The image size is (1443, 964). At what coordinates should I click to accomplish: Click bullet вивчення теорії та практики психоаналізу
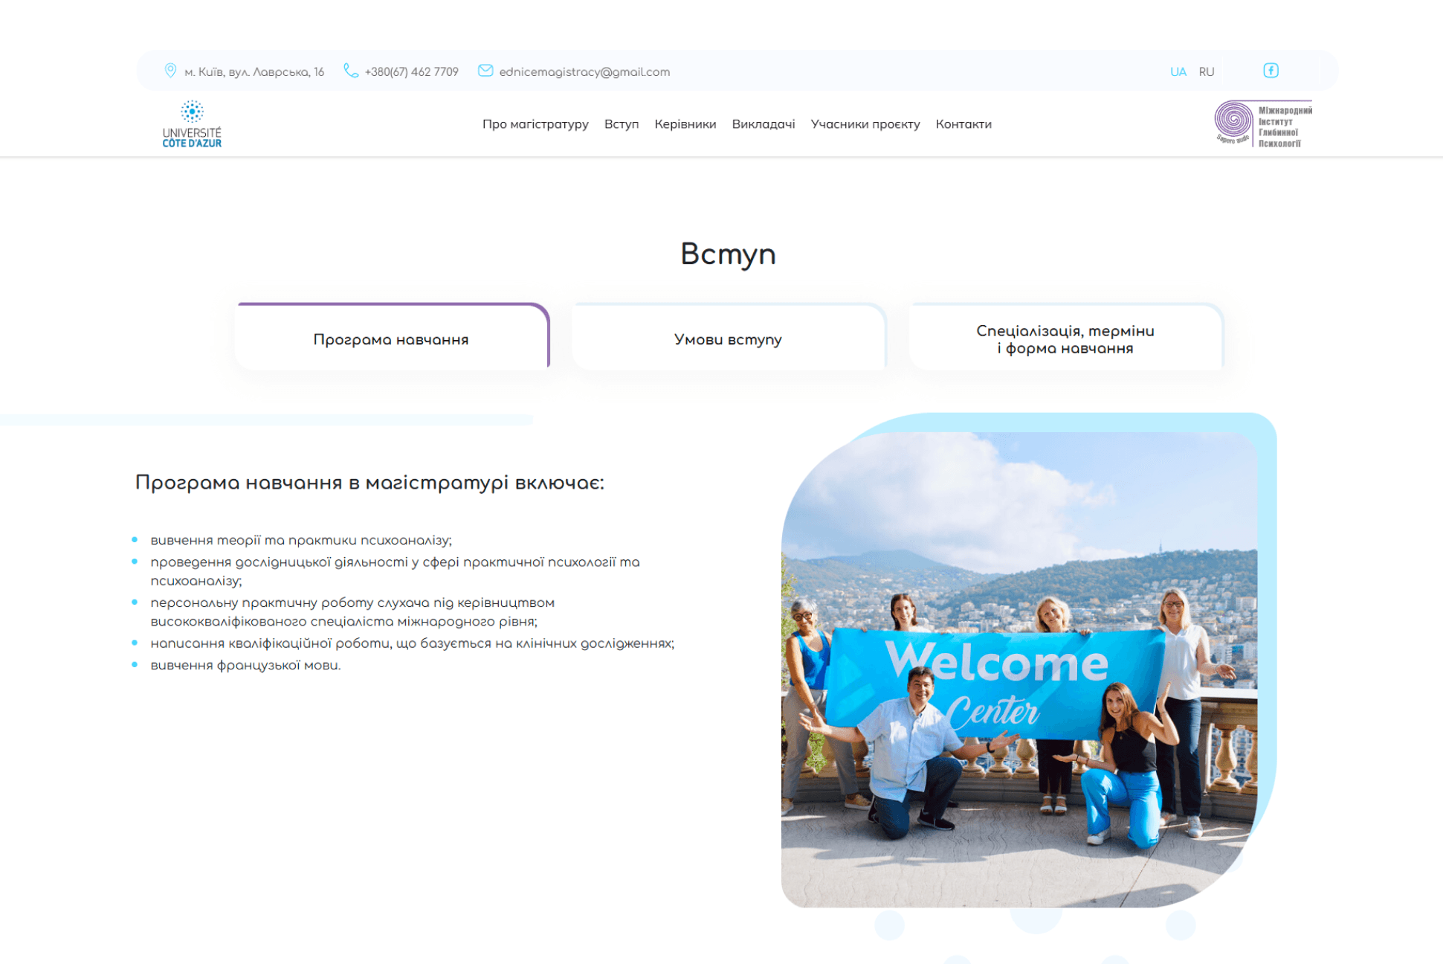pos(301,540)
